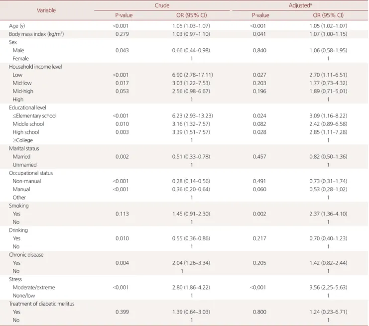Select the "Marital status" heading
The image size is (369, 326).
24,149
